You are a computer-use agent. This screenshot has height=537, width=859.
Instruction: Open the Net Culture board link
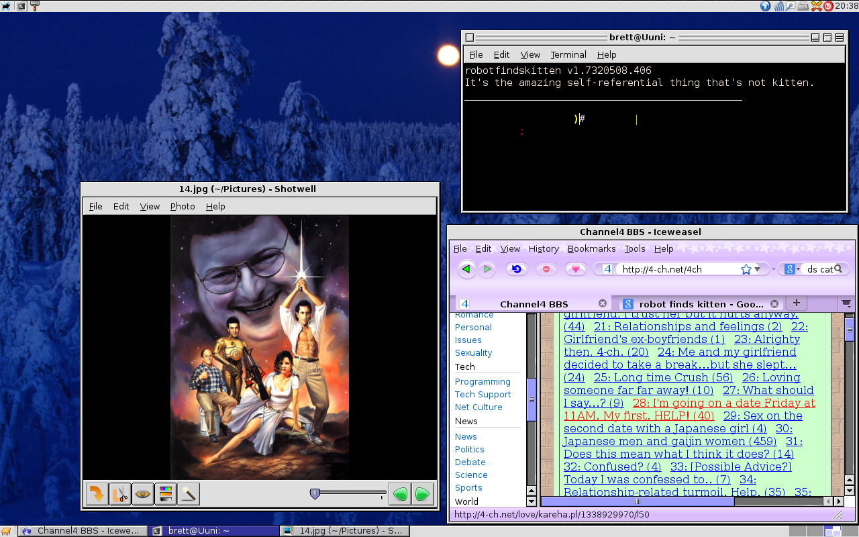(478, 407)
